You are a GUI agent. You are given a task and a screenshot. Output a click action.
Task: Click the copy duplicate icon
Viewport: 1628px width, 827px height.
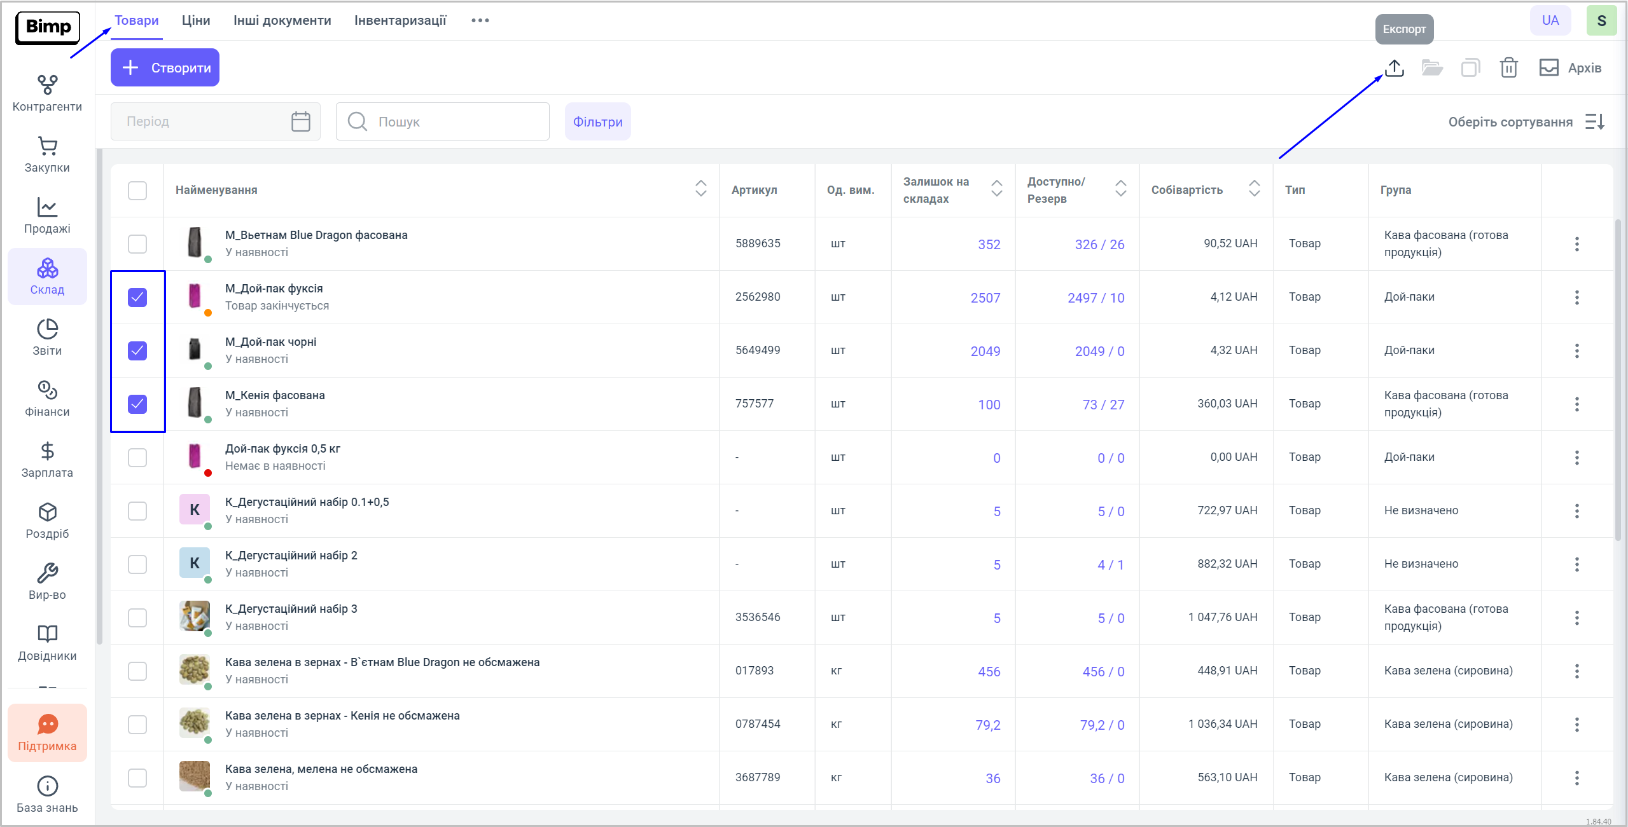[1470, 67]
